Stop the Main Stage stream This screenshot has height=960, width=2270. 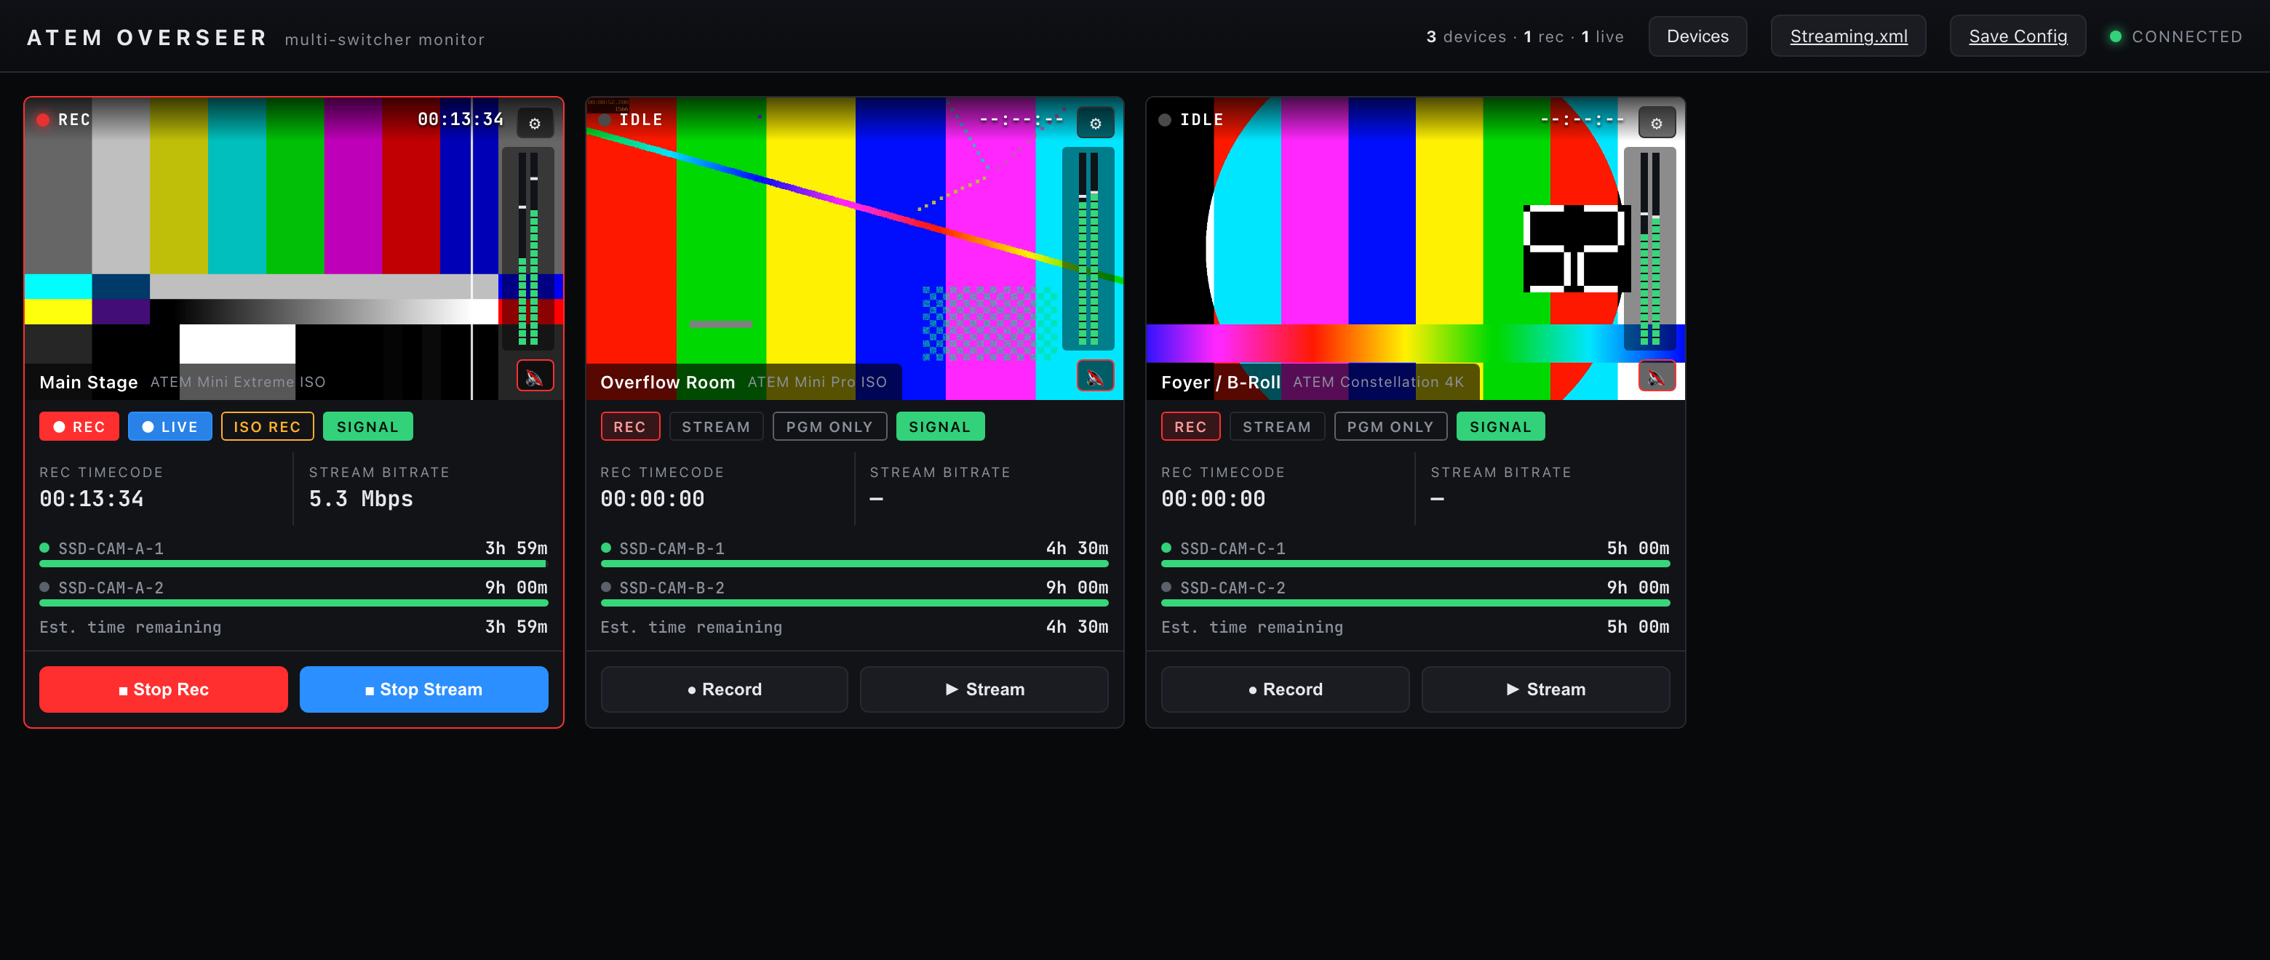click(x=424, y=689)
